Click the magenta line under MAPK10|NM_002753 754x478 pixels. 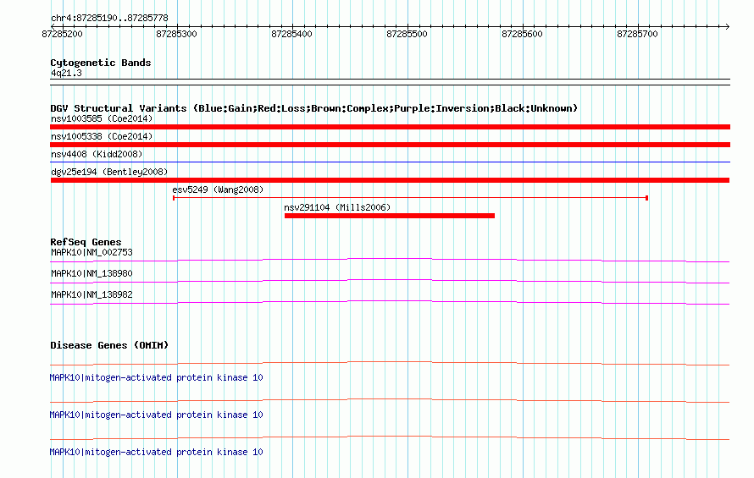(x=390, y=260)
